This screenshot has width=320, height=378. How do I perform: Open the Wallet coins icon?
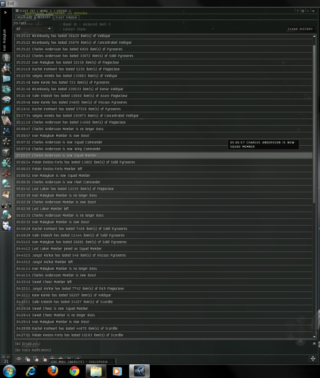coord(6,163)
